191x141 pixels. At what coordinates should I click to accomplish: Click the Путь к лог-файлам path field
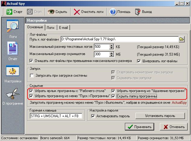119,39
